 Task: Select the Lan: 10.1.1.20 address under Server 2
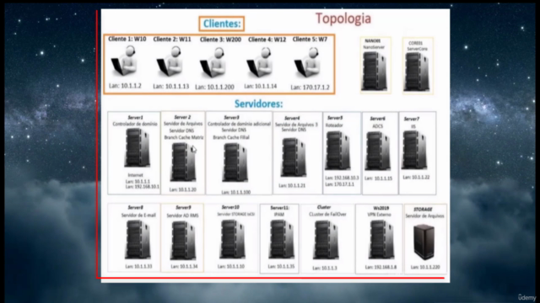[183, 189]
